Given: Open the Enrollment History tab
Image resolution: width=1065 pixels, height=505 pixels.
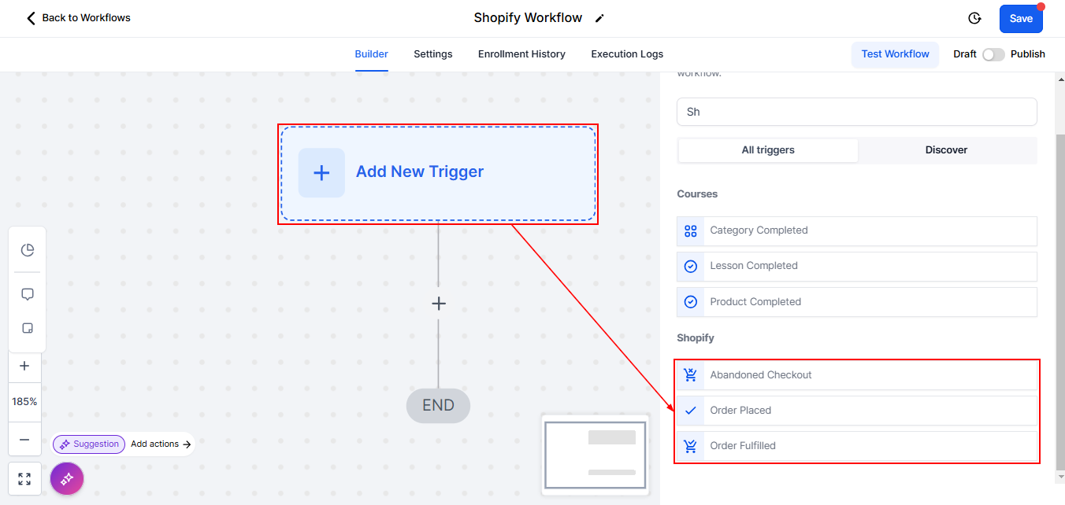Looking at the screenshot, I should (x=521, y=54).
